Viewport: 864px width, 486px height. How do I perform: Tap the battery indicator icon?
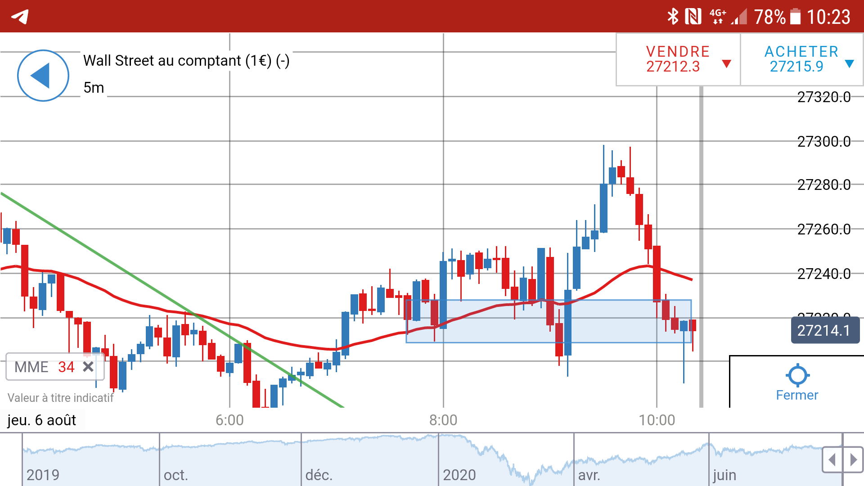(x=795, y=17)
